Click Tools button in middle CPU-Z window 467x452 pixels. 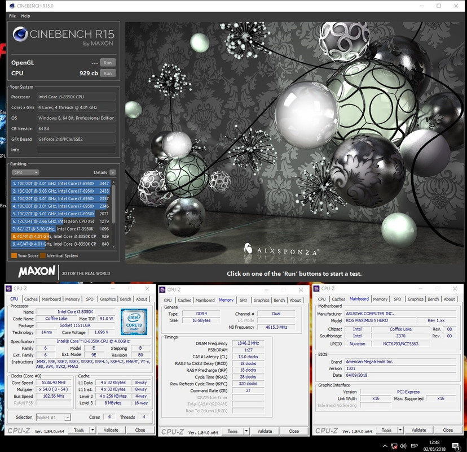232,432
